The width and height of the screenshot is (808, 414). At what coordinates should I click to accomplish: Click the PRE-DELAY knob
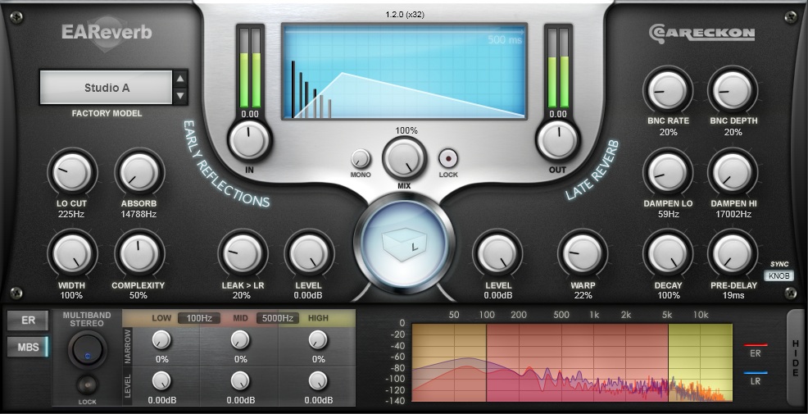tap(733, 253)
